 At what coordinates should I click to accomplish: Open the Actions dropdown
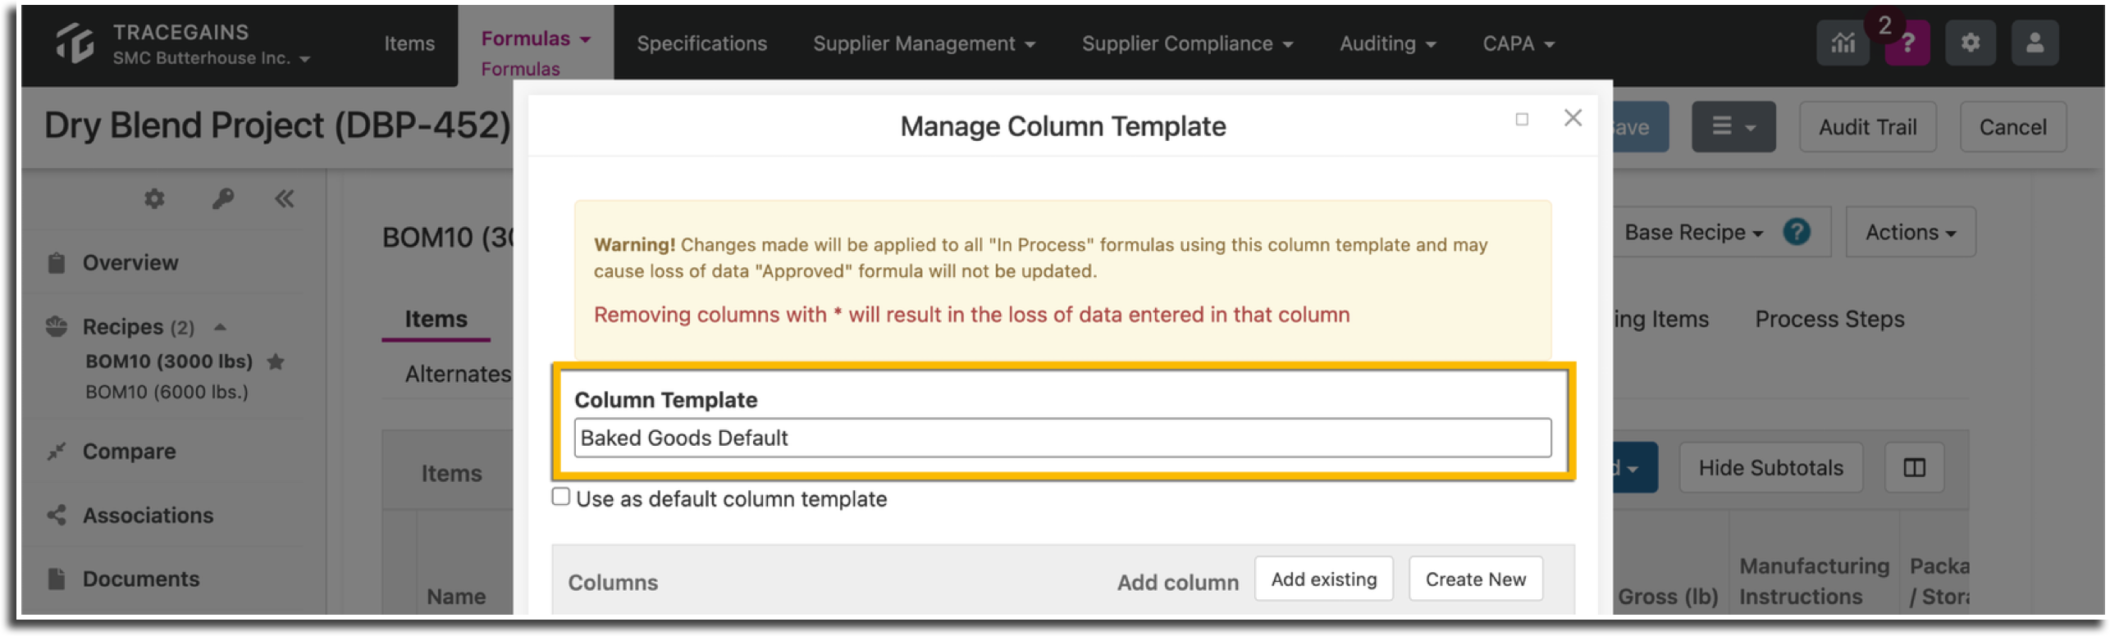pyautogui.click(x=1910, y=233)
